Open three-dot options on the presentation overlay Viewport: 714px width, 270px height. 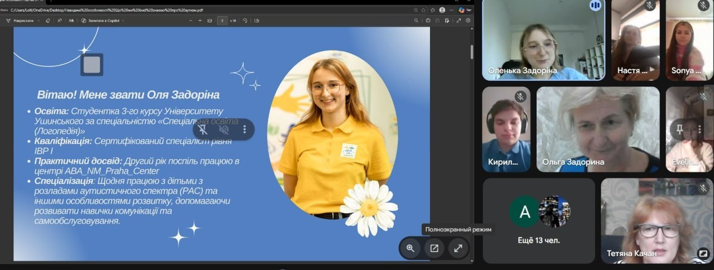244,129
